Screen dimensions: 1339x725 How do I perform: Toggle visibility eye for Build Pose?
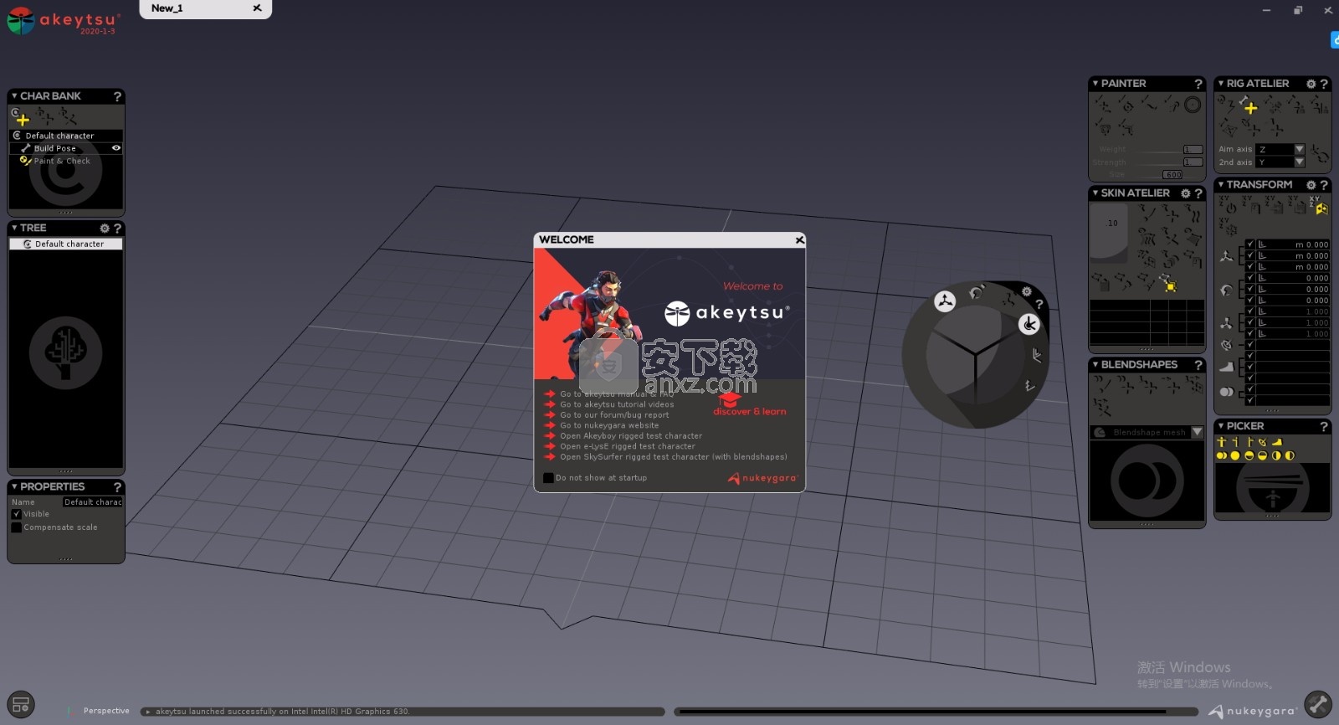(x=116, y=148)
